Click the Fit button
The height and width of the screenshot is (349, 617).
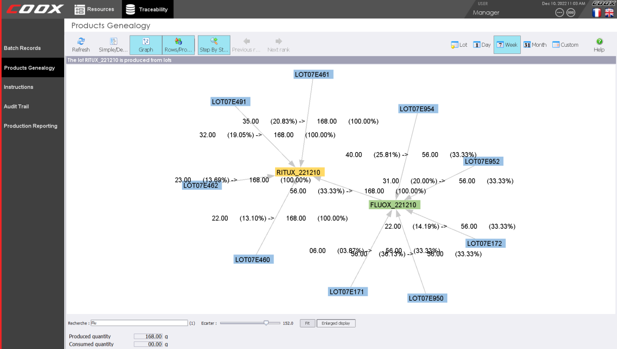(307, 323)
